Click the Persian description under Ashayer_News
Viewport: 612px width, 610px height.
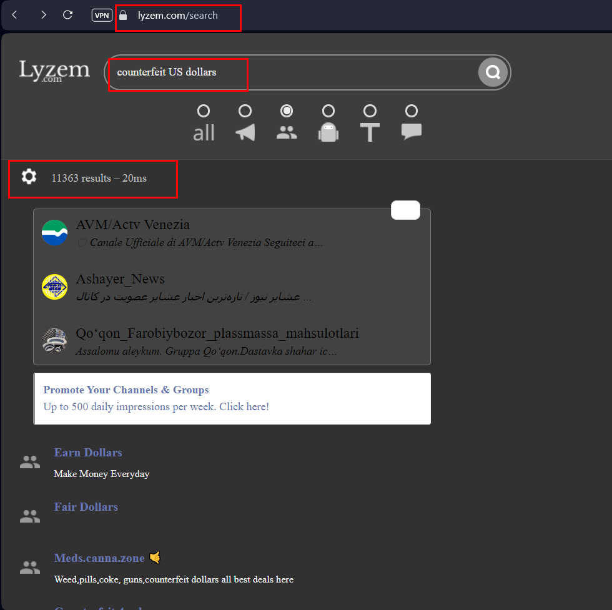click(x=194, y=297)
